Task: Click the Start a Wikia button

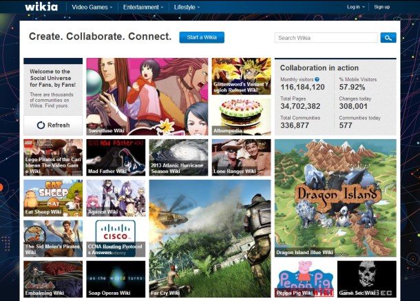Action: pyautogui.click(x=202, y=37)
